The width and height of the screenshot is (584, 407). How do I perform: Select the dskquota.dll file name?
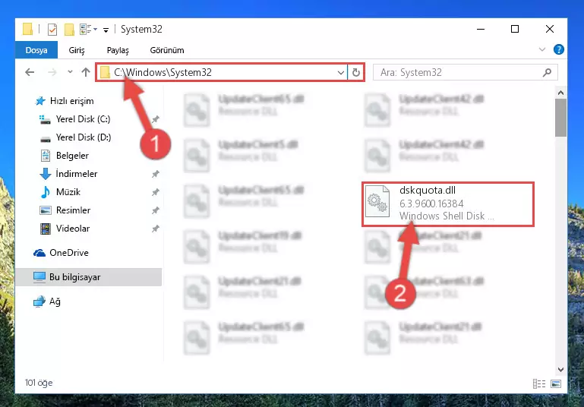click(428, 191)
